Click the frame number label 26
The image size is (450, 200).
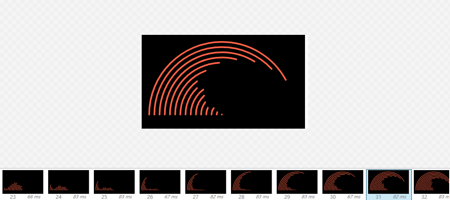tap(150, 197)
